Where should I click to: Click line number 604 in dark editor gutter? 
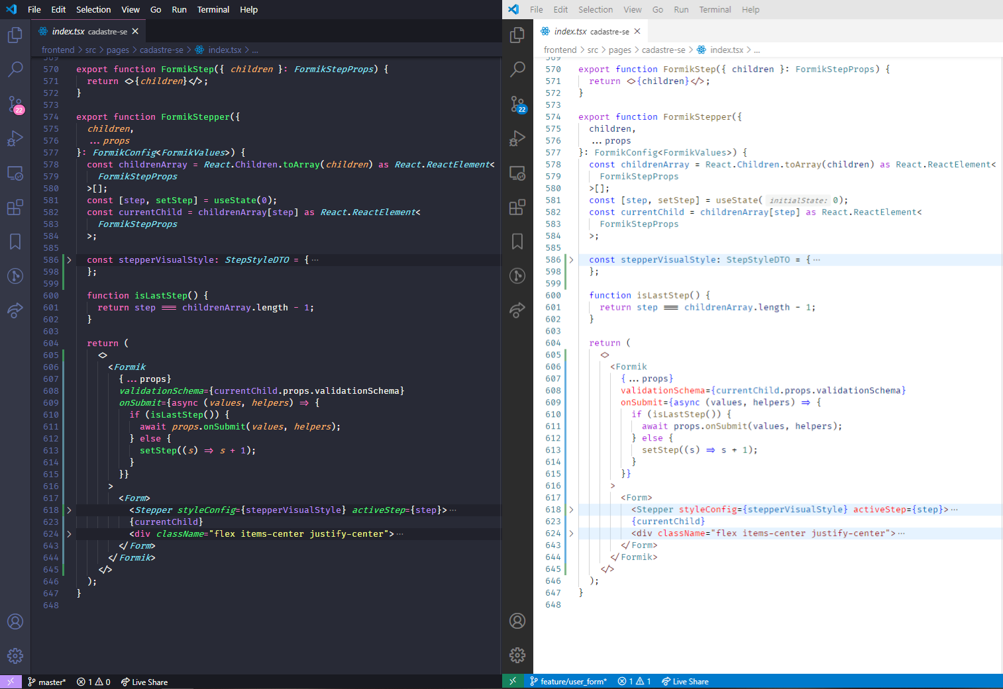pos(51,344)
